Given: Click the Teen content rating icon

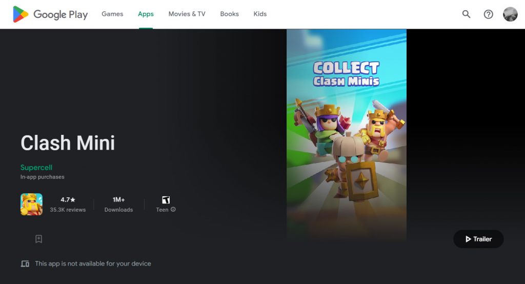Looking at the screenshot, I should click(166, 200).
